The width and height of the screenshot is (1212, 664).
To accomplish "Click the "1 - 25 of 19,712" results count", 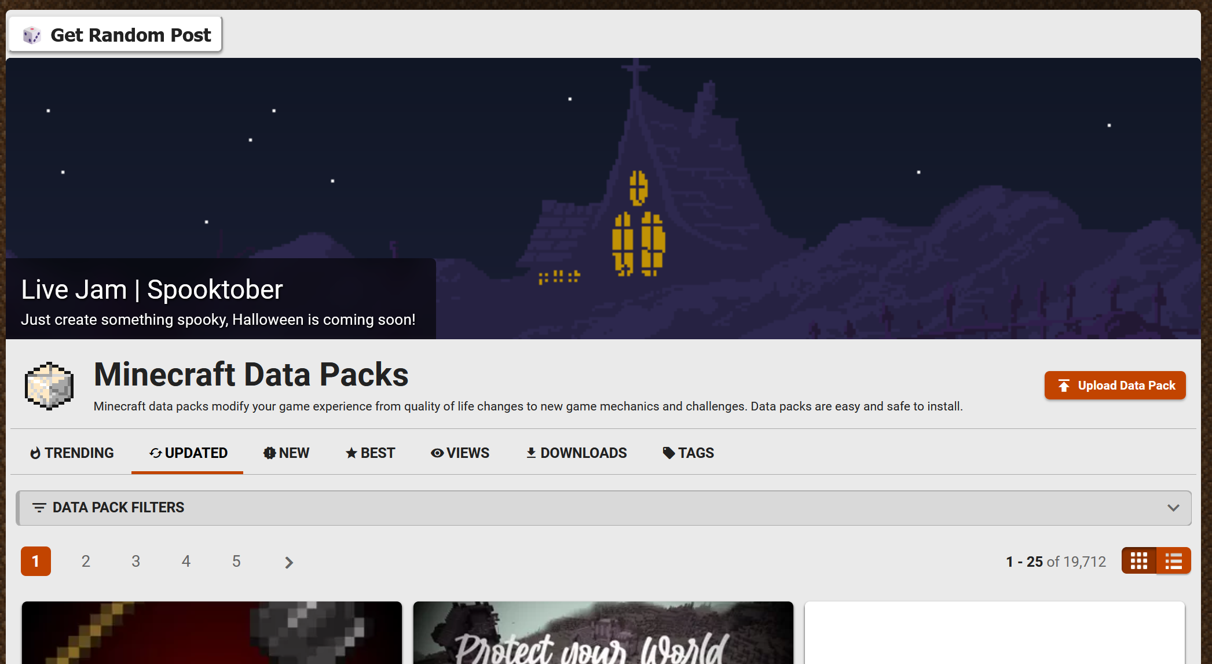I will [1056, 562].
